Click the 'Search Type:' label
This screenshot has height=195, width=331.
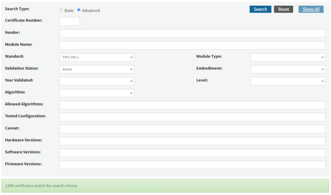pyautogui.click(x=17, y=9)
